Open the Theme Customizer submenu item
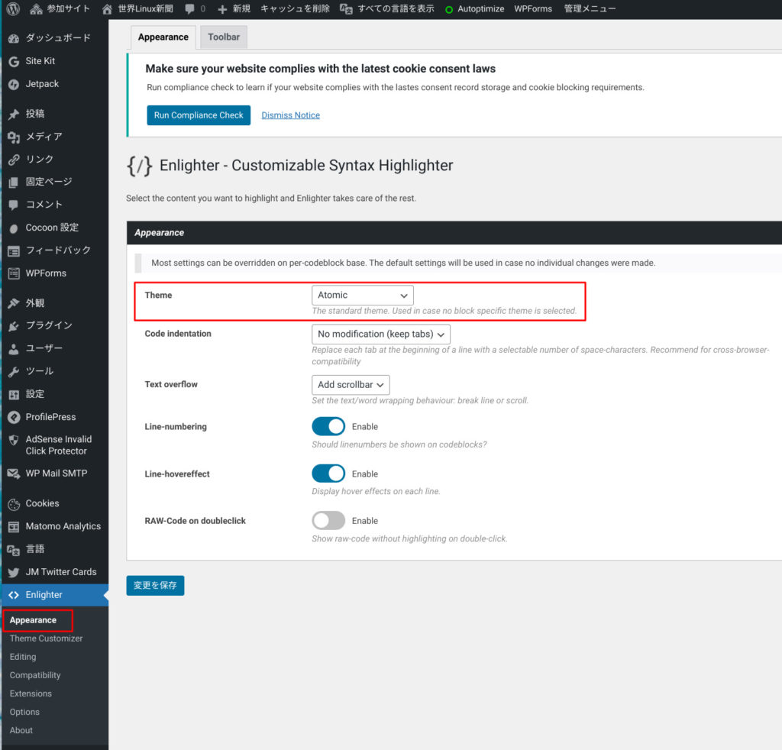 pos(46,638)
